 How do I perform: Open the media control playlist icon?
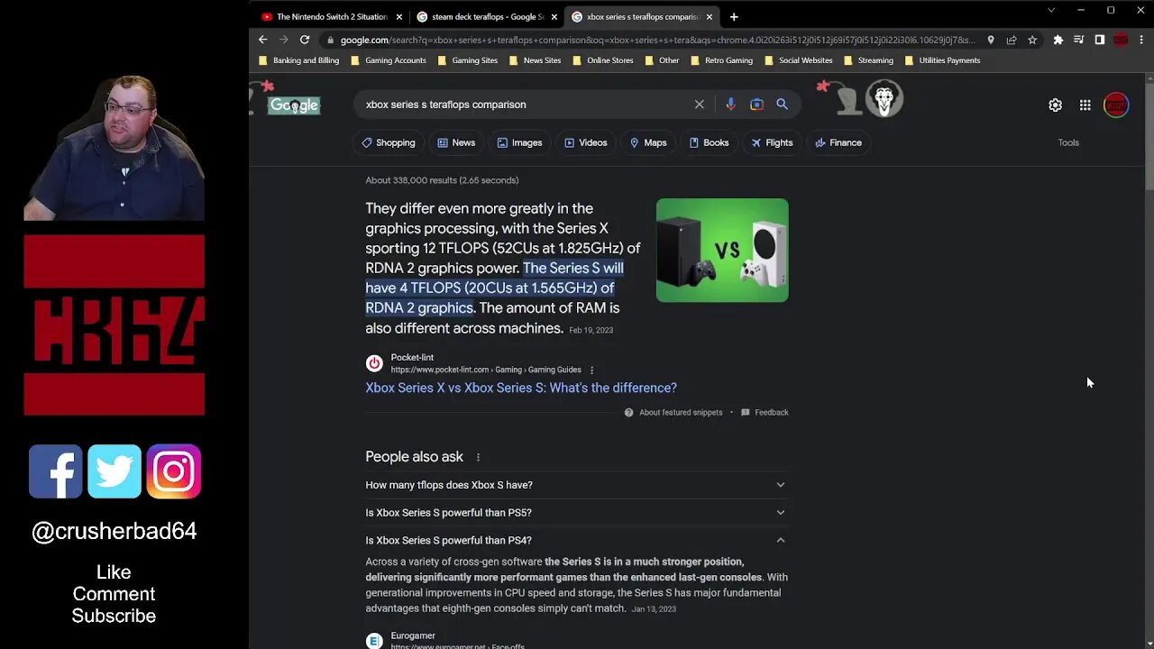click(1078, 40)
